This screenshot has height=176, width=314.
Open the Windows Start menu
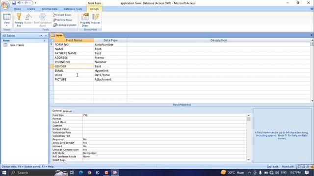click(4, 173)
